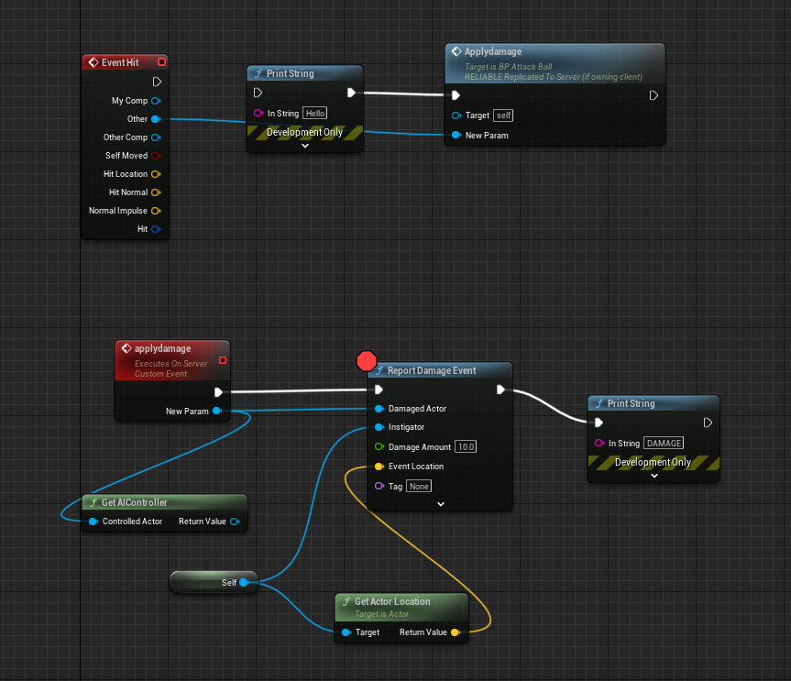Toggle the breakpoint on Report Damage Event

tap(367, 361)
